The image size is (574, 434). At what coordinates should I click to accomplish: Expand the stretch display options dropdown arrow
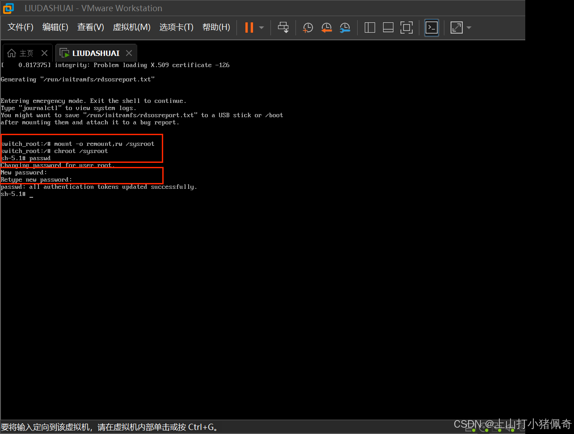pyautogui.click(x=468, y=28)
